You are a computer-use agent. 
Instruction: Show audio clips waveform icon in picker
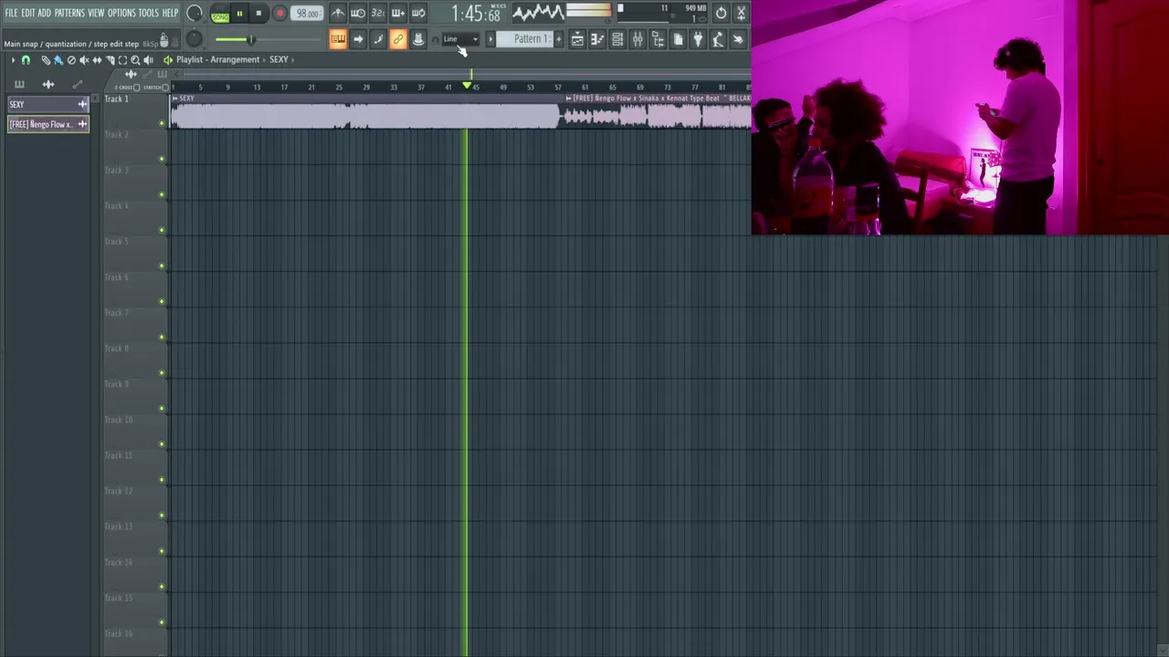[x=48, y=84]
